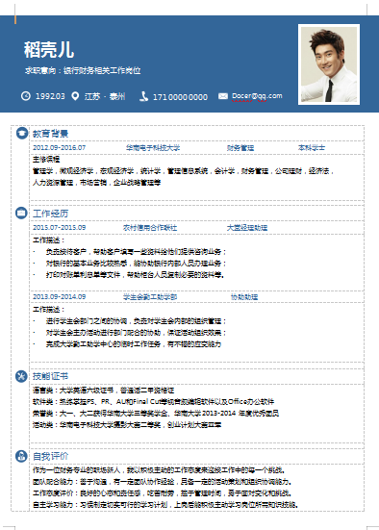Click the line starting with 作为一位财务专业
379x530 pixels.
(x=159, y=470)
